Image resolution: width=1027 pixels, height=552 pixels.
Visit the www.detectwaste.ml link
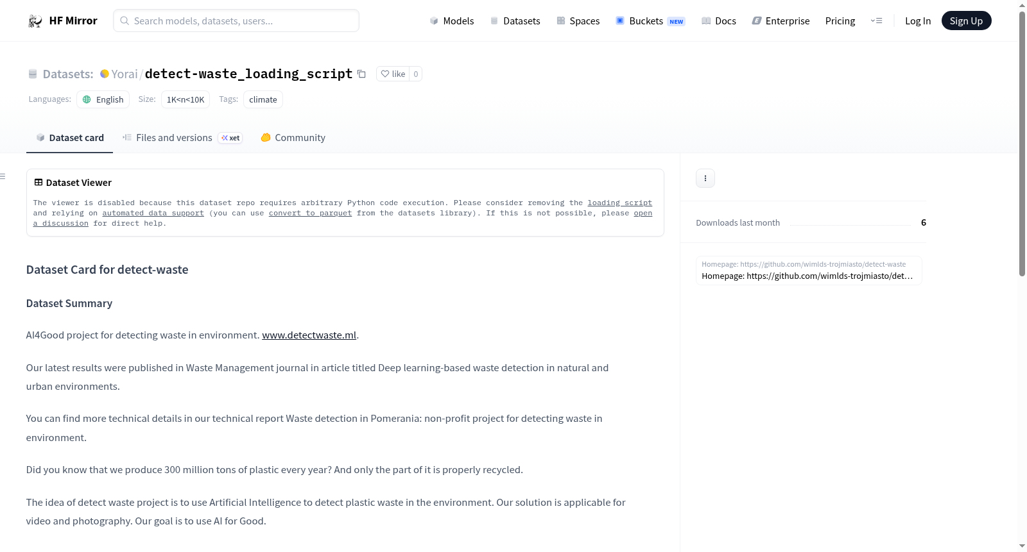[x=309, y=335]
